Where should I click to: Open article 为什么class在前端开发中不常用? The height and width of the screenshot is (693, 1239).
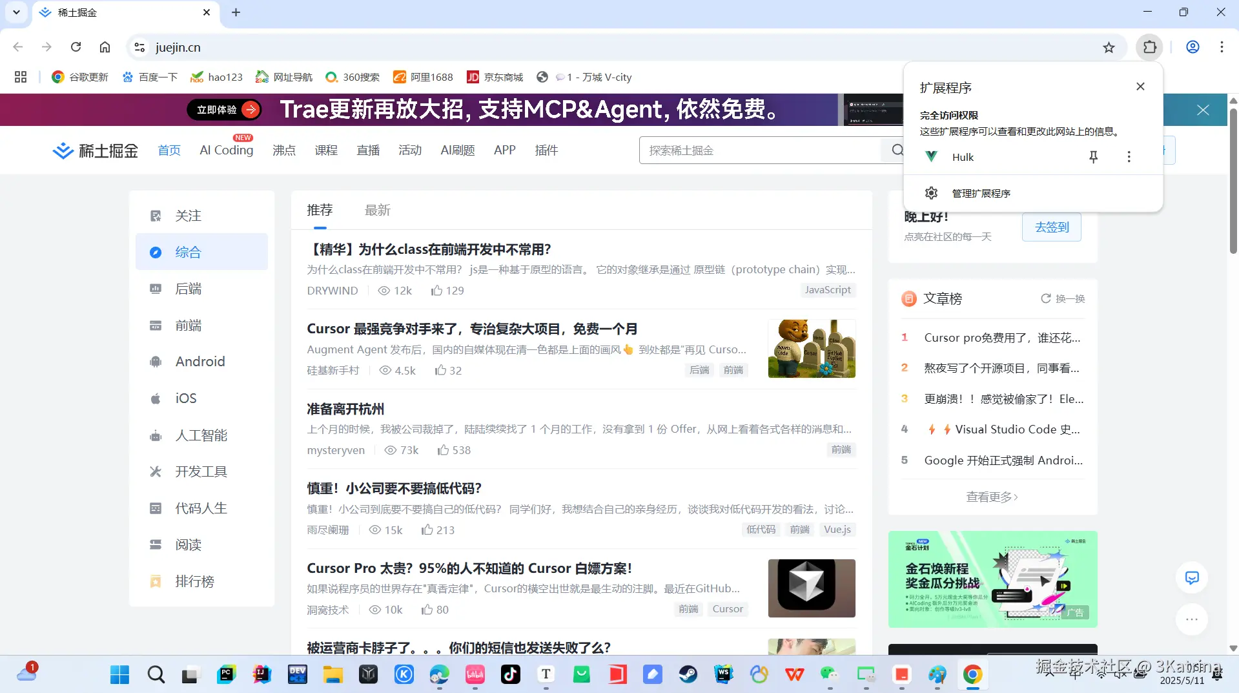[429, 249]
